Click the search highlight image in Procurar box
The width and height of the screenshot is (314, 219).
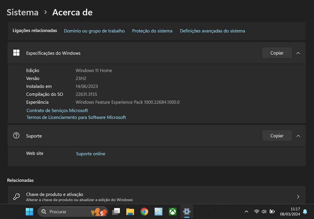click(x=99, y=212)
